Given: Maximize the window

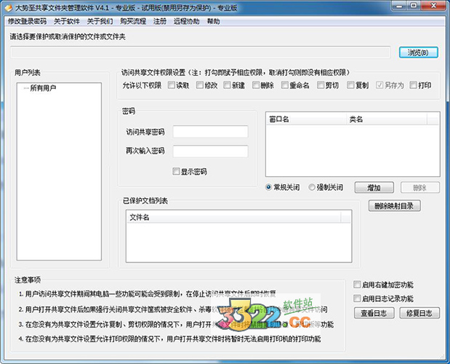Looking at the screenshot, I should tap(414, 6).
